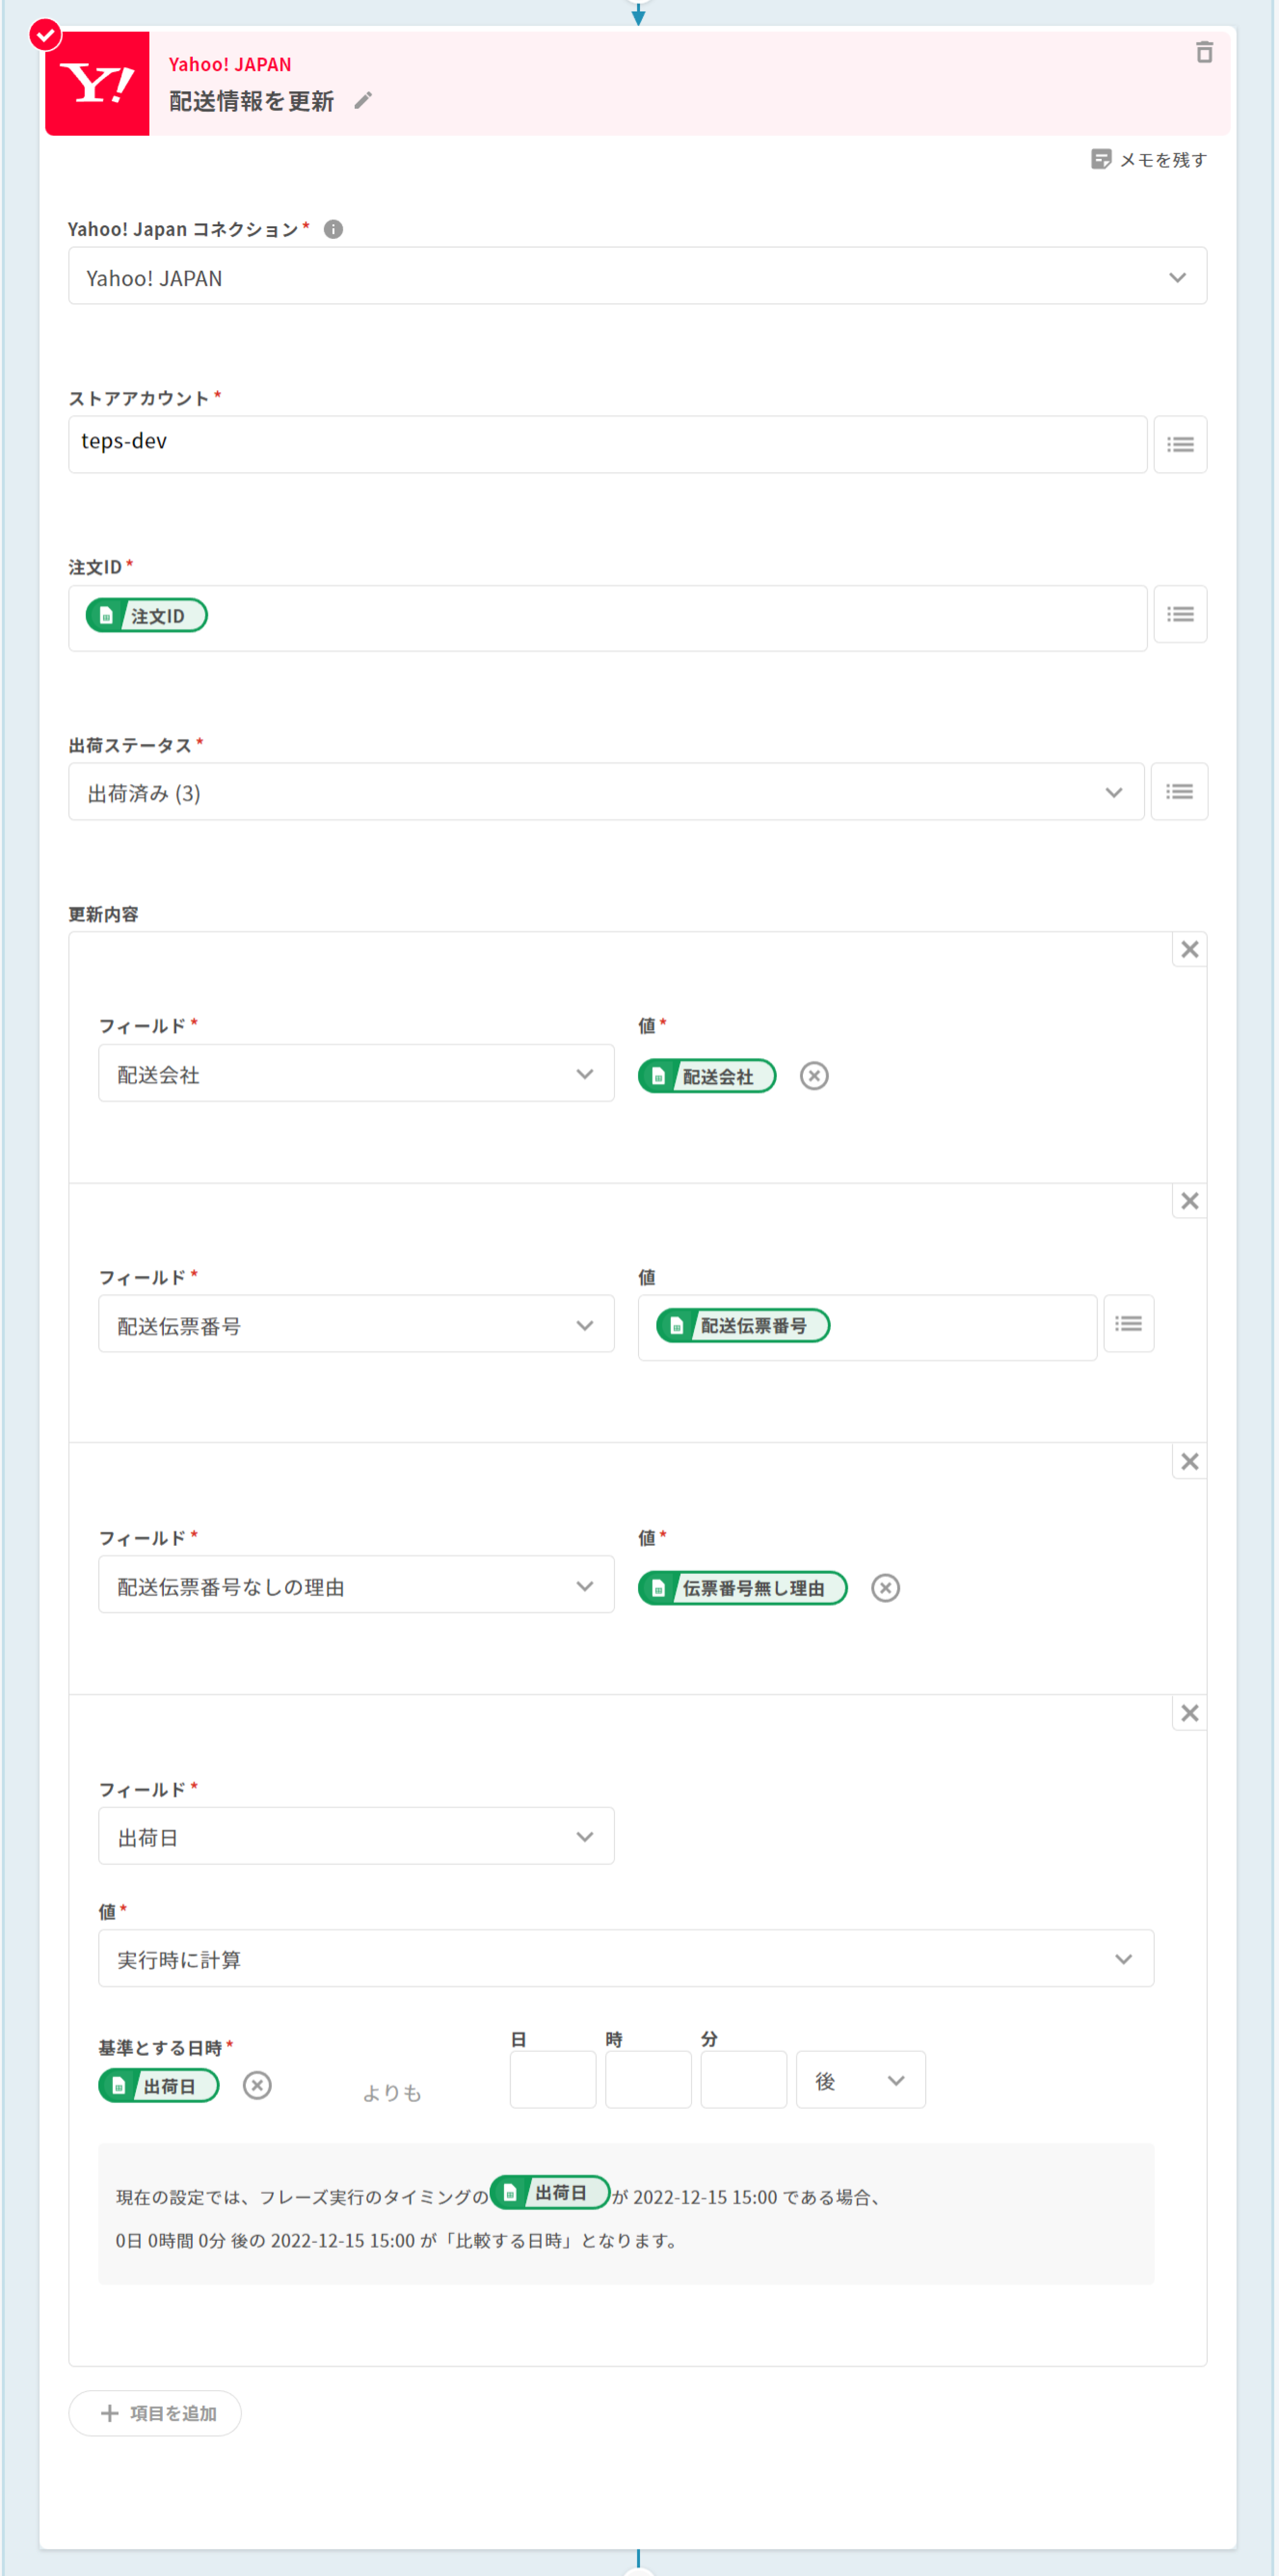Edit step title with pencil icon
This screenshot has width=1279, height=2576.
click(363, 101)
